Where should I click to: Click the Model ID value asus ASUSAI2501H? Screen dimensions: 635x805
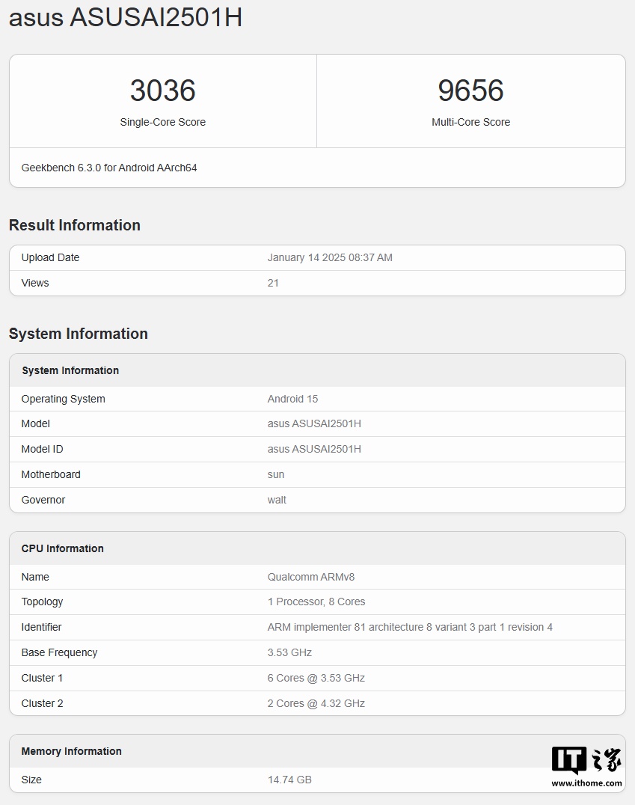(x=314, y=449)
